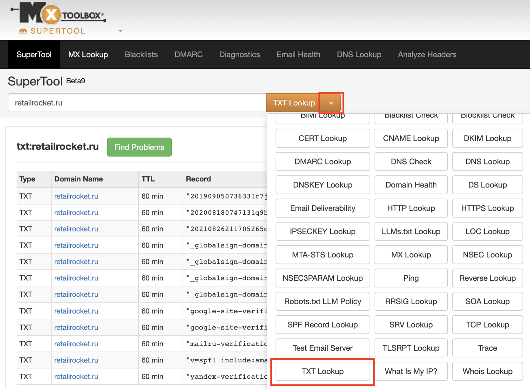Pick DNSKEY Lookup option
530x389 pixels.
(323, 185)
